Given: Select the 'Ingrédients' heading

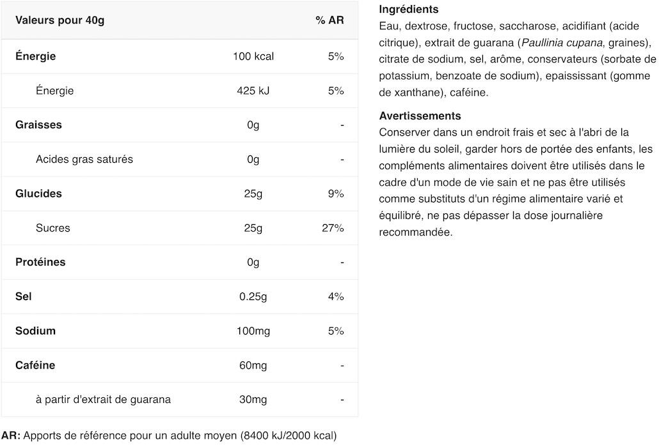Looking at the screenshot, I should pos(408,9).
